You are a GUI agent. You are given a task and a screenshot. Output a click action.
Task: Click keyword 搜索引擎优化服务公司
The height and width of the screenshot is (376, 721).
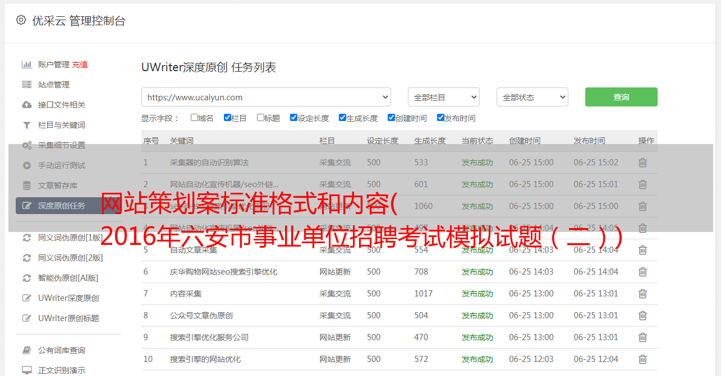coord(209,337)
